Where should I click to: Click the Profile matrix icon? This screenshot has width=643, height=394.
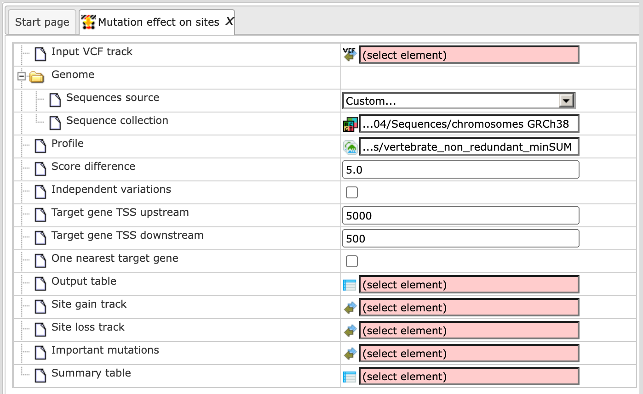tap(350, 147)
